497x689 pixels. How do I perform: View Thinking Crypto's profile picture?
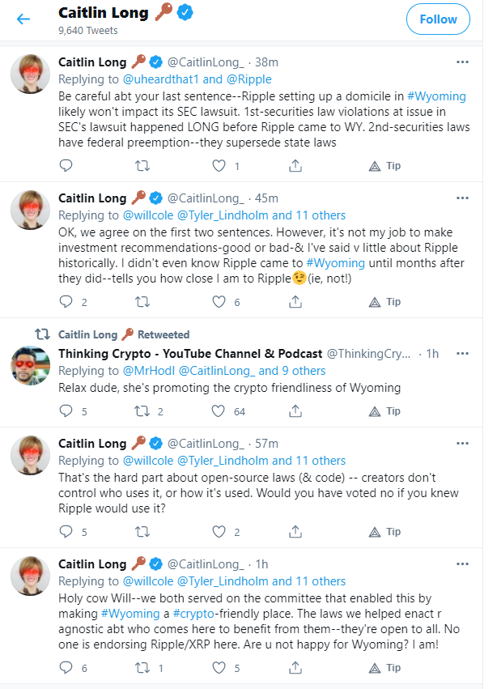(30, 366)
